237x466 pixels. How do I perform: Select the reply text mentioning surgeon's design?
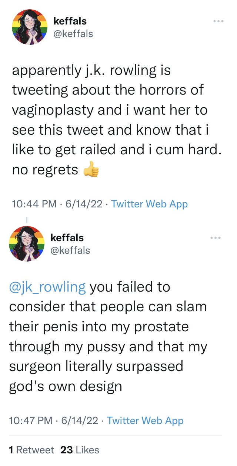[x=108, y=337]
